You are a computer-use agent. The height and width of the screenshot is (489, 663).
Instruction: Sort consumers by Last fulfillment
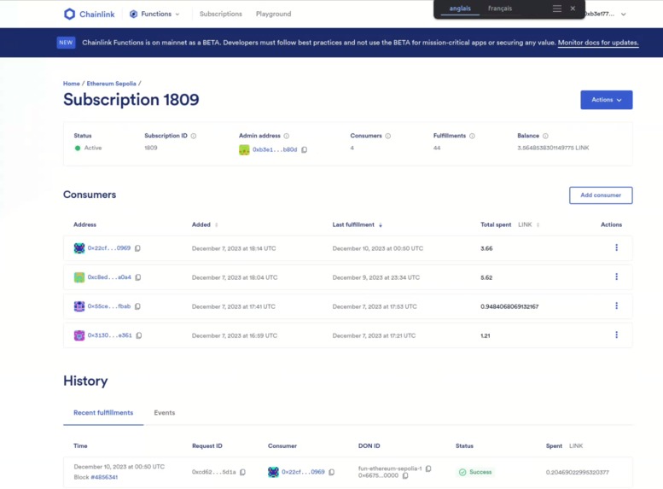click(x=381, y=224)
